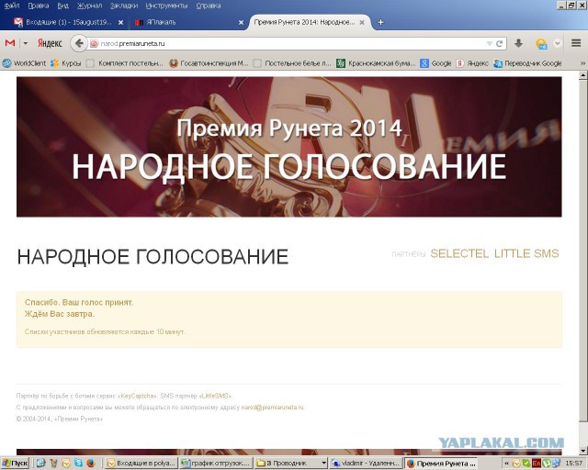This screenshot has width=588, height=470.
Task: Click the En language indicator in tray
Action: click(x=537, y=464)
